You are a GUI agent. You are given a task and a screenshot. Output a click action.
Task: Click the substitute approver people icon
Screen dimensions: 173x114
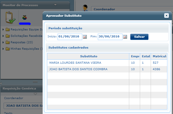25,17
